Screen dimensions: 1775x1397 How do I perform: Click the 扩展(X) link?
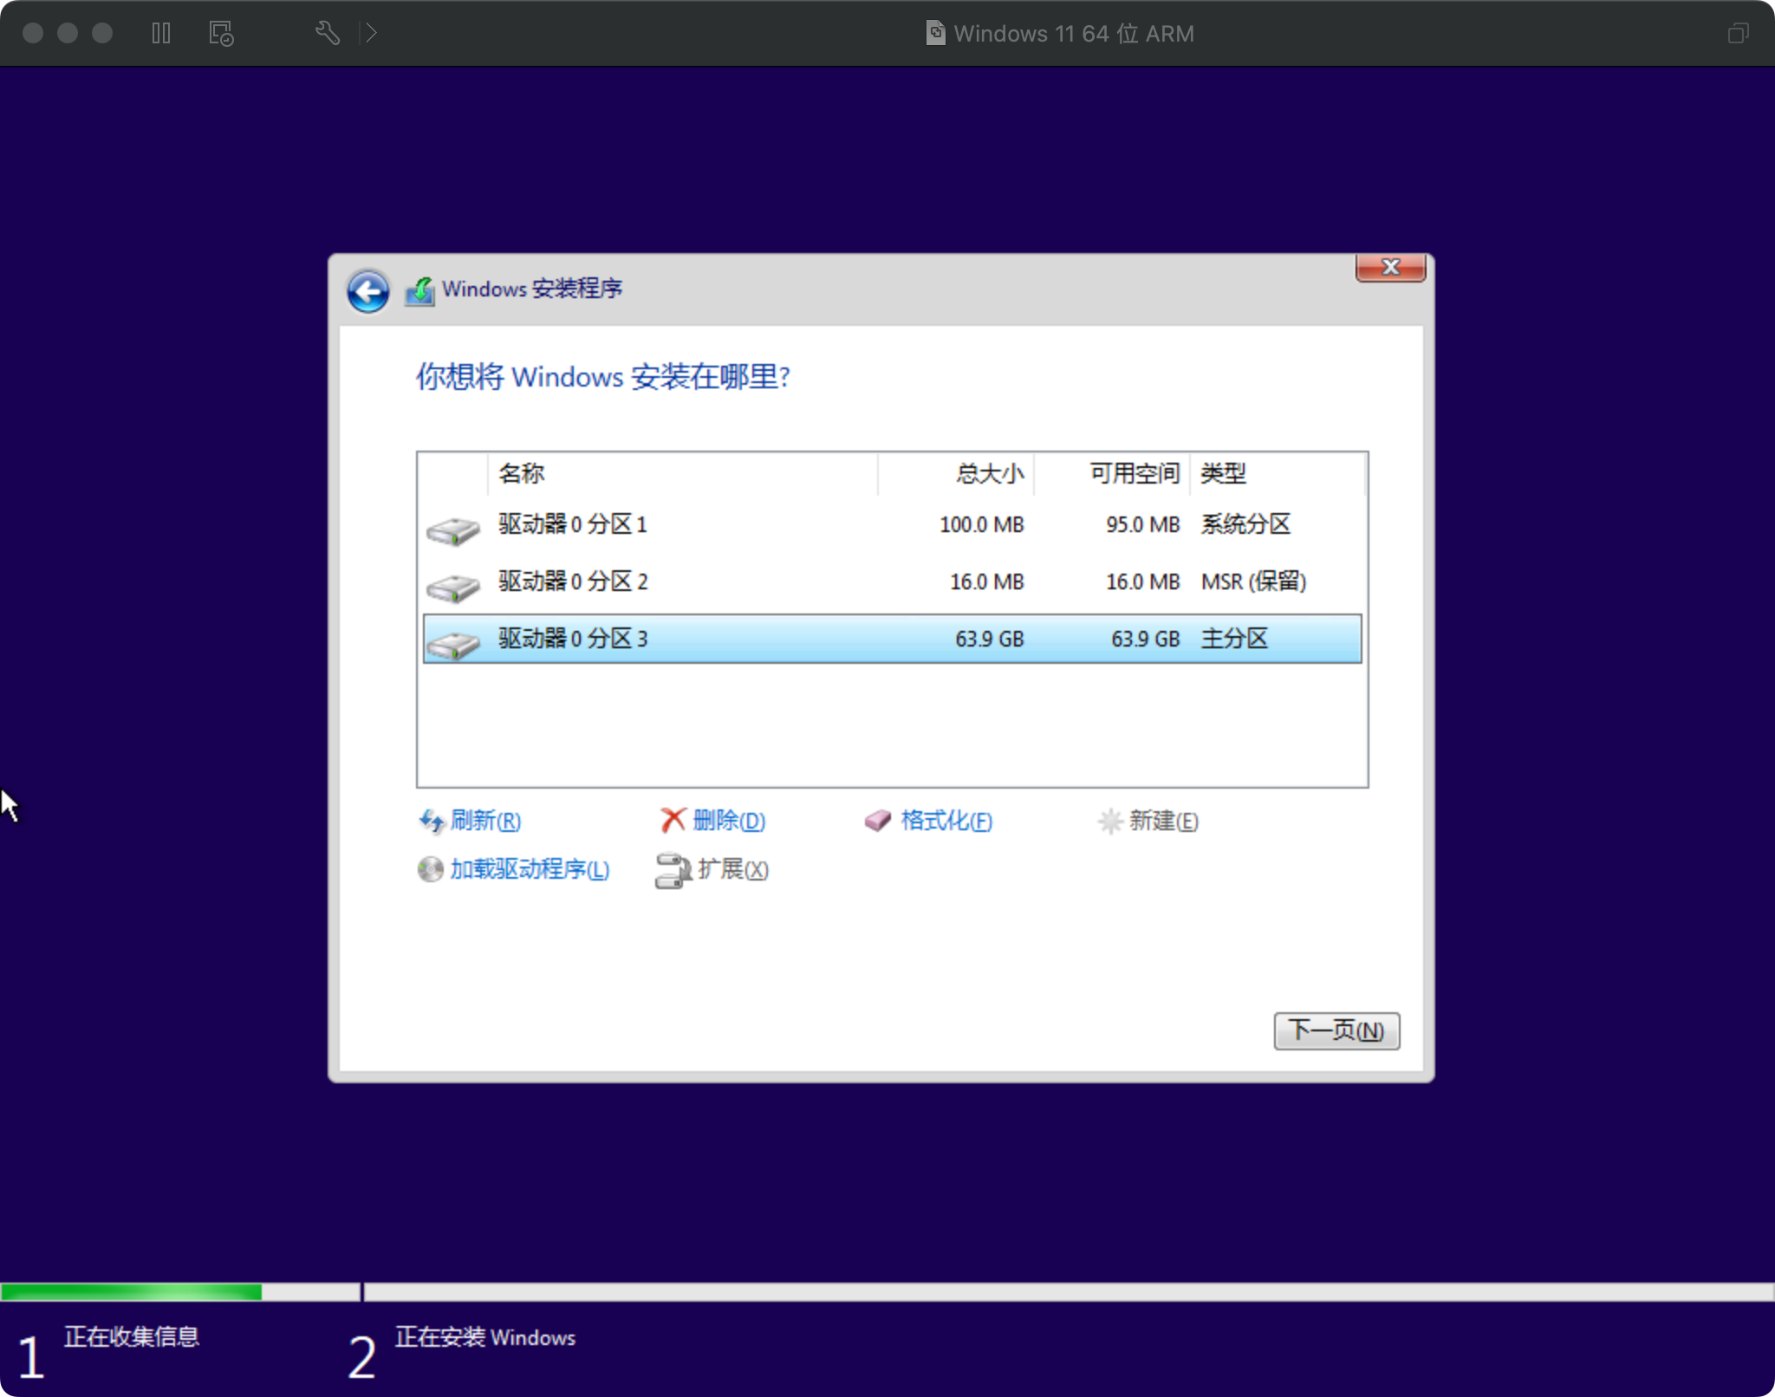[x=733, y=869]
